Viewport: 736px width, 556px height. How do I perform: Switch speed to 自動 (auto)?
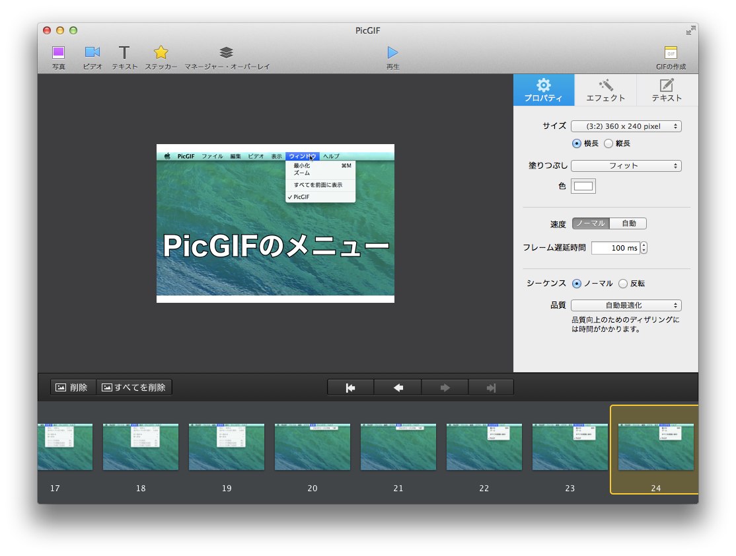coord(628,223)
